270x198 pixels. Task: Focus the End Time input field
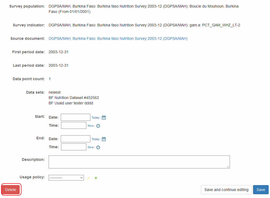click(x=74, y=147)
